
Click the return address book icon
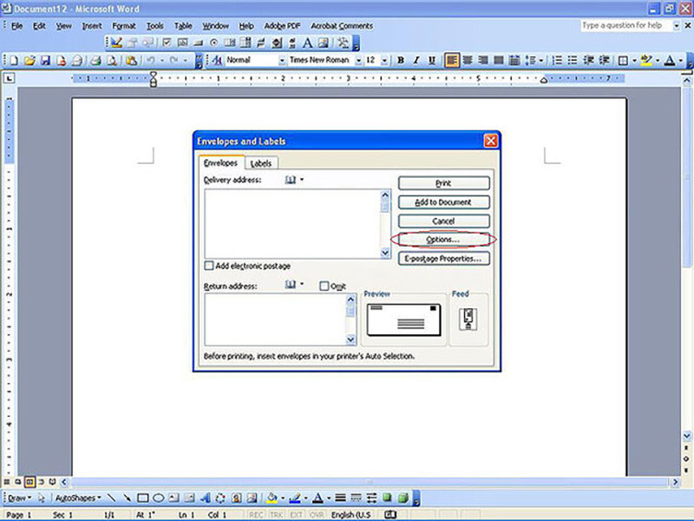pos(291,285)
